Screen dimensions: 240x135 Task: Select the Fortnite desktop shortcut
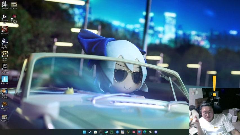tap(5, 80)
